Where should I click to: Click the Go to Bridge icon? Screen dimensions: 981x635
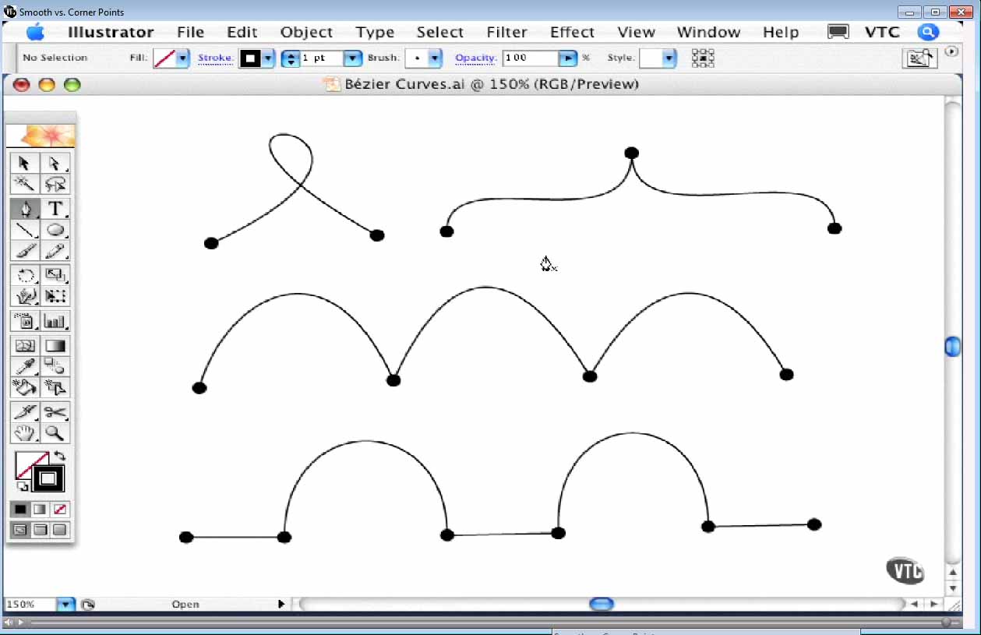click(920, 58)
